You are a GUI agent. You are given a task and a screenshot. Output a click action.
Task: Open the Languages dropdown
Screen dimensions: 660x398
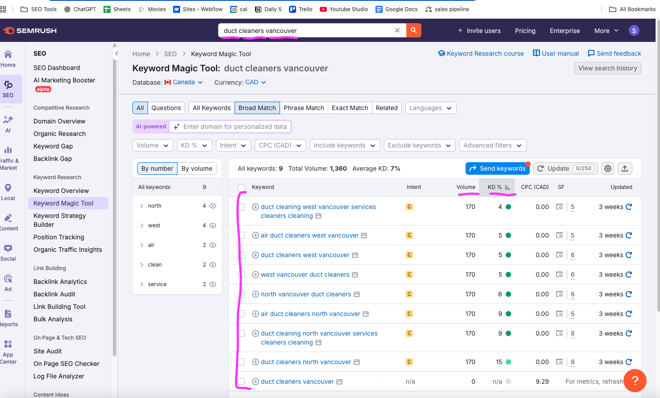point(431,108)
